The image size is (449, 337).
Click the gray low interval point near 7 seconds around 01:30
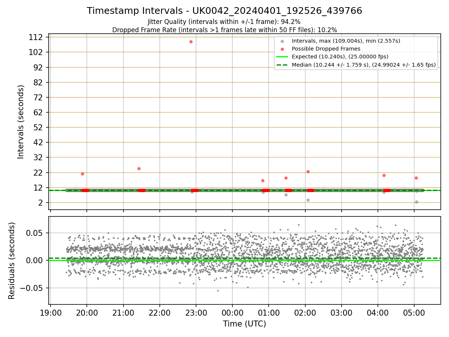[x=286, y=195]
